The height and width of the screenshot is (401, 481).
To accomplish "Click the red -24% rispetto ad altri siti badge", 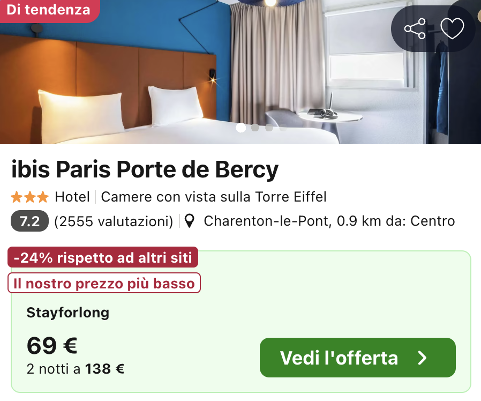I will click(x=102, y=257).
